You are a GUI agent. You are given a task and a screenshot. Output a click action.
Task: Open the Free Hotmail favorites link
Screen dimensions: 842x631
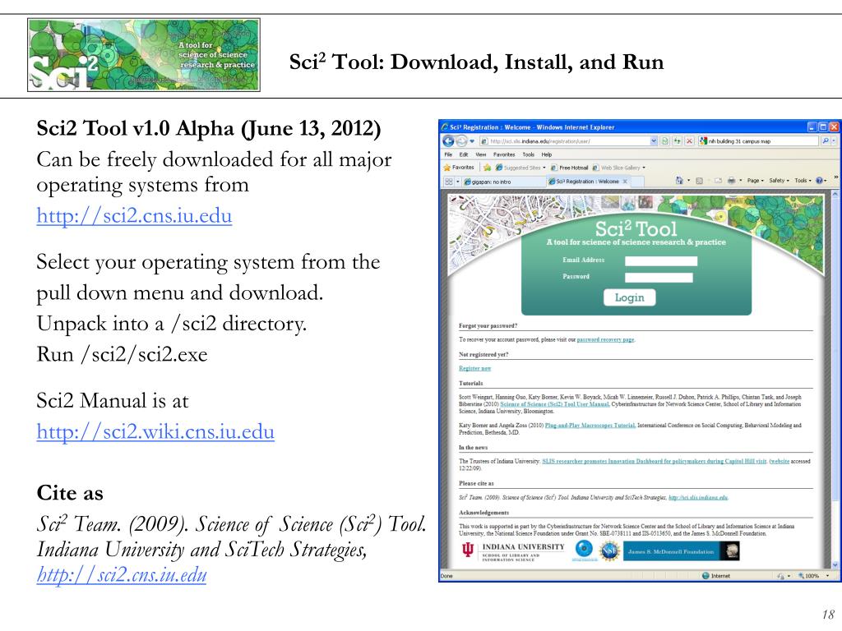[569, 168]
